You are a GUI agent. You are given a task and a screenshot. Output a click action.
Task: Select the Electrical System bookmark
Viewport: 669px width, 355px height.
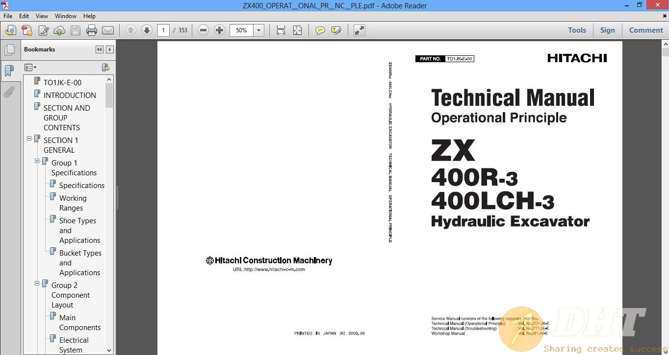click(x=74, y=345)
